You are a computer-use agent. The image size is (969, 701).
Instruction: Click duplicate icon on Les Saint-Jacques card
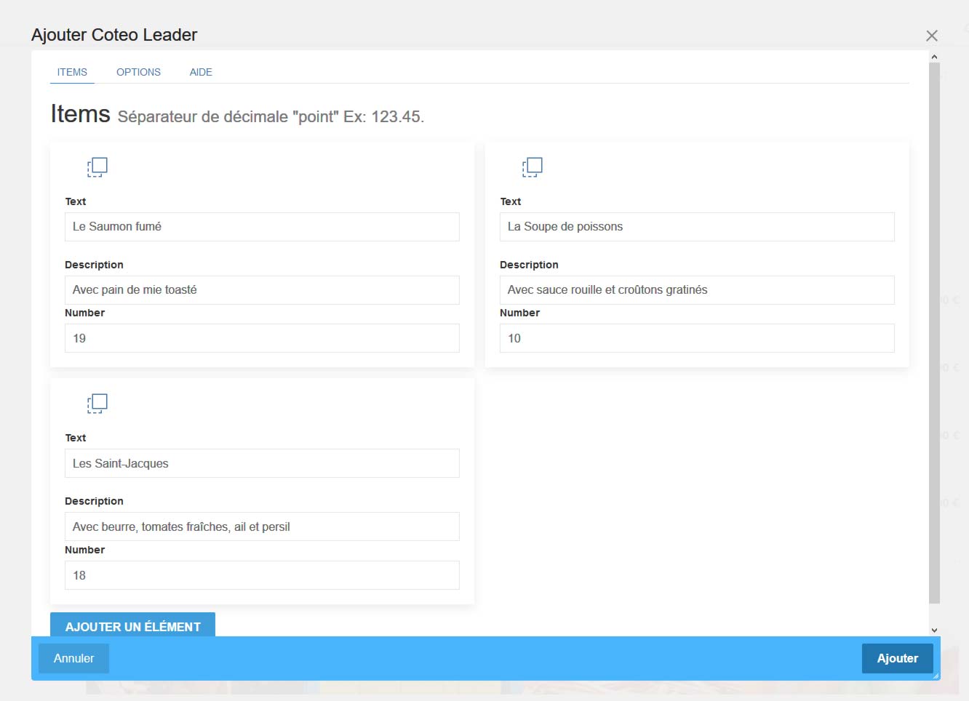(x=97, y=404)
